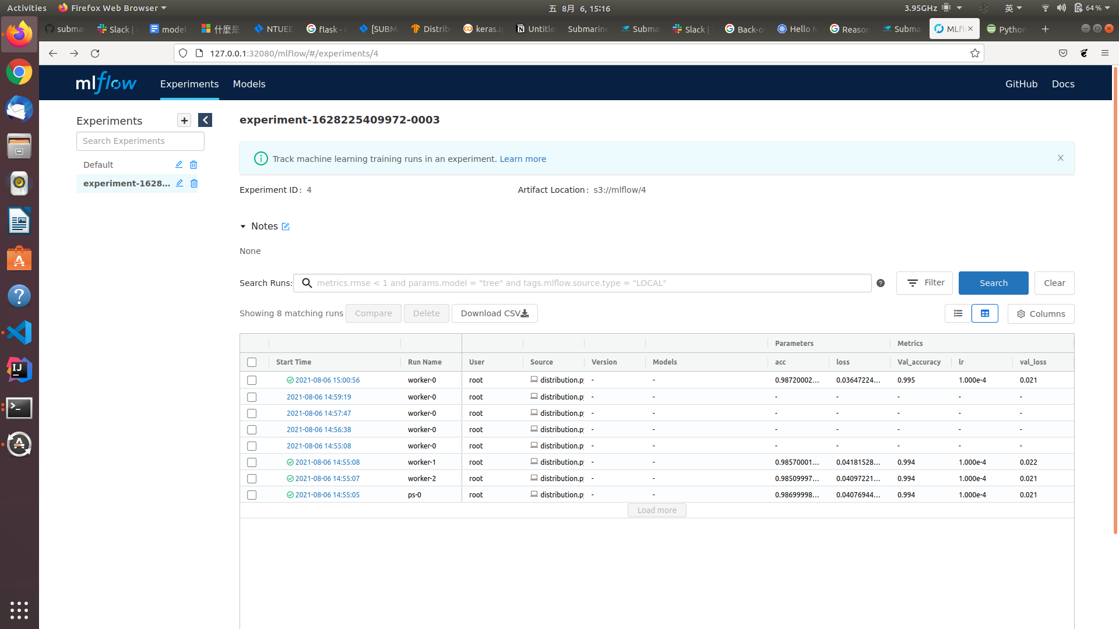Edit the Notes section via pencil icon
This screenshot has height=629, width=1119.
(285, 227)
